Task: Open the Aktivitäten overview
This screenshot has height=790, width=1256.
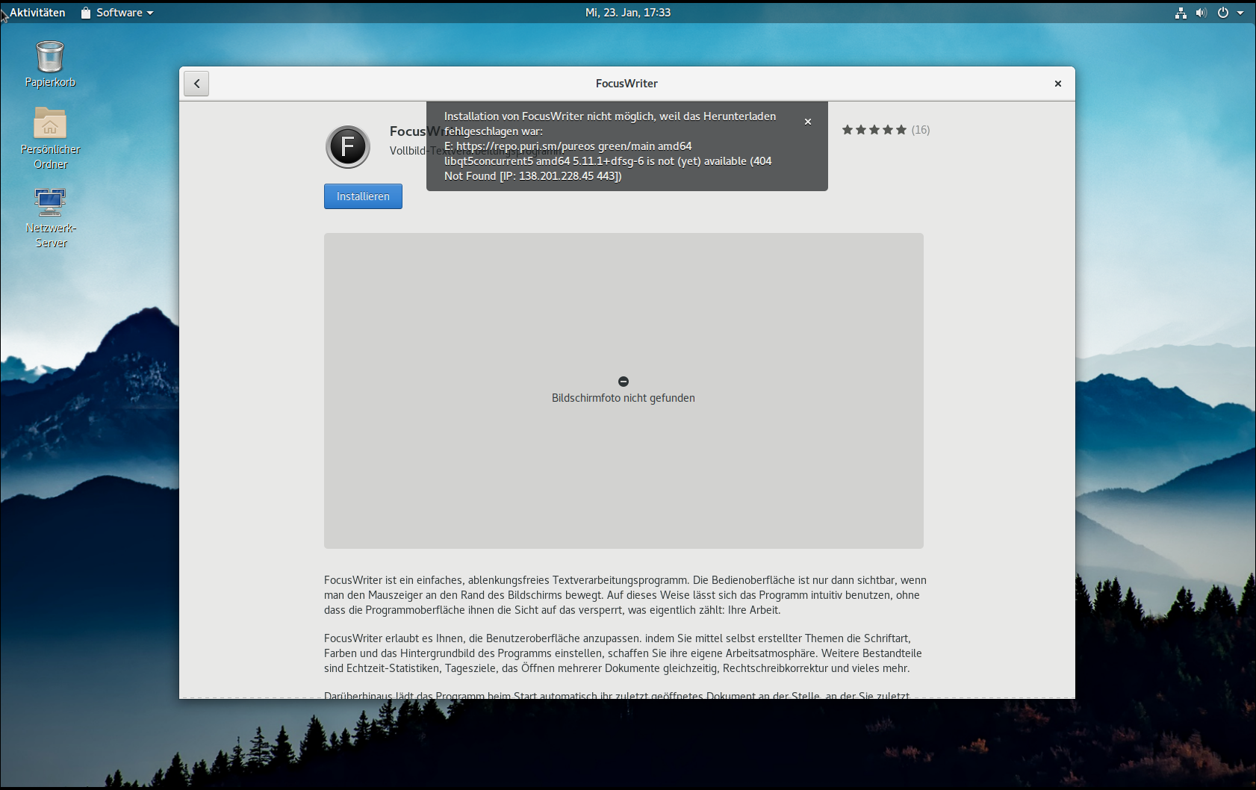Action: pos(37,13)
